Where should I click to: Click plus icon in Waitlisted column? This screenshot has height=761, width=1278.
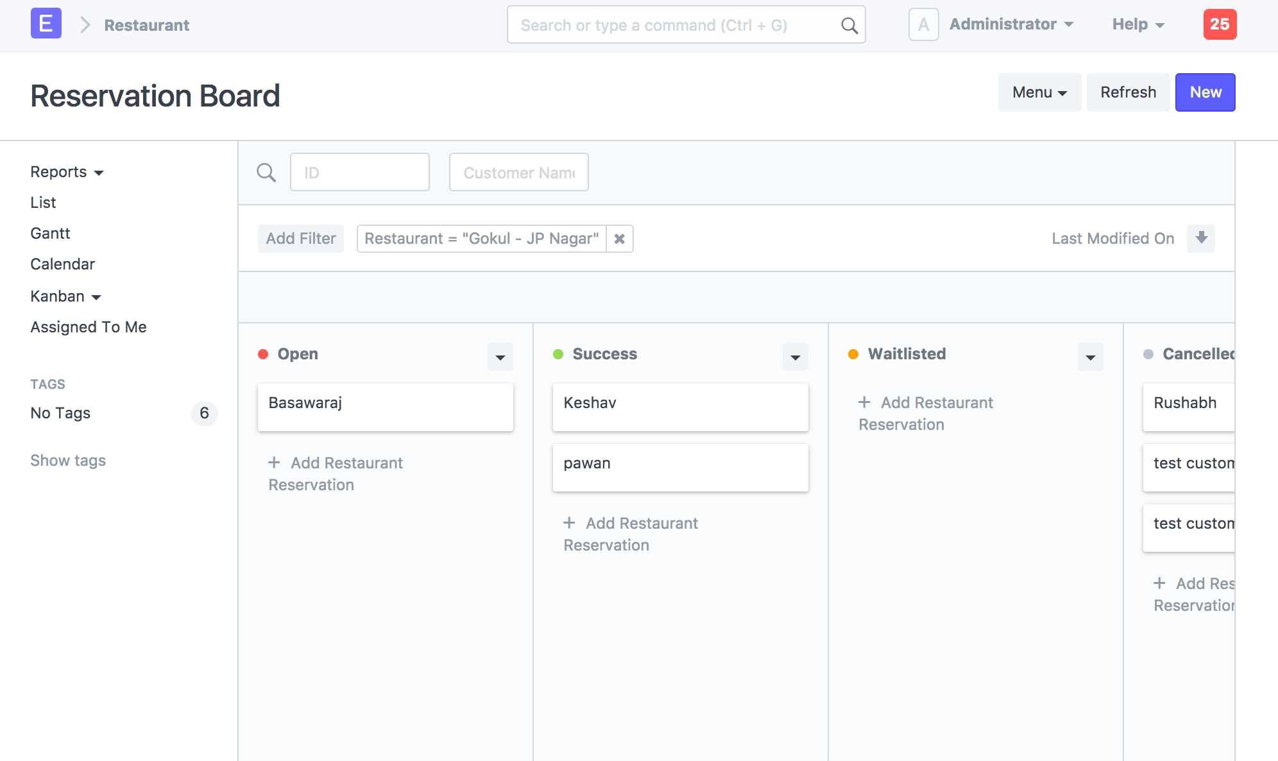point(864,402)
